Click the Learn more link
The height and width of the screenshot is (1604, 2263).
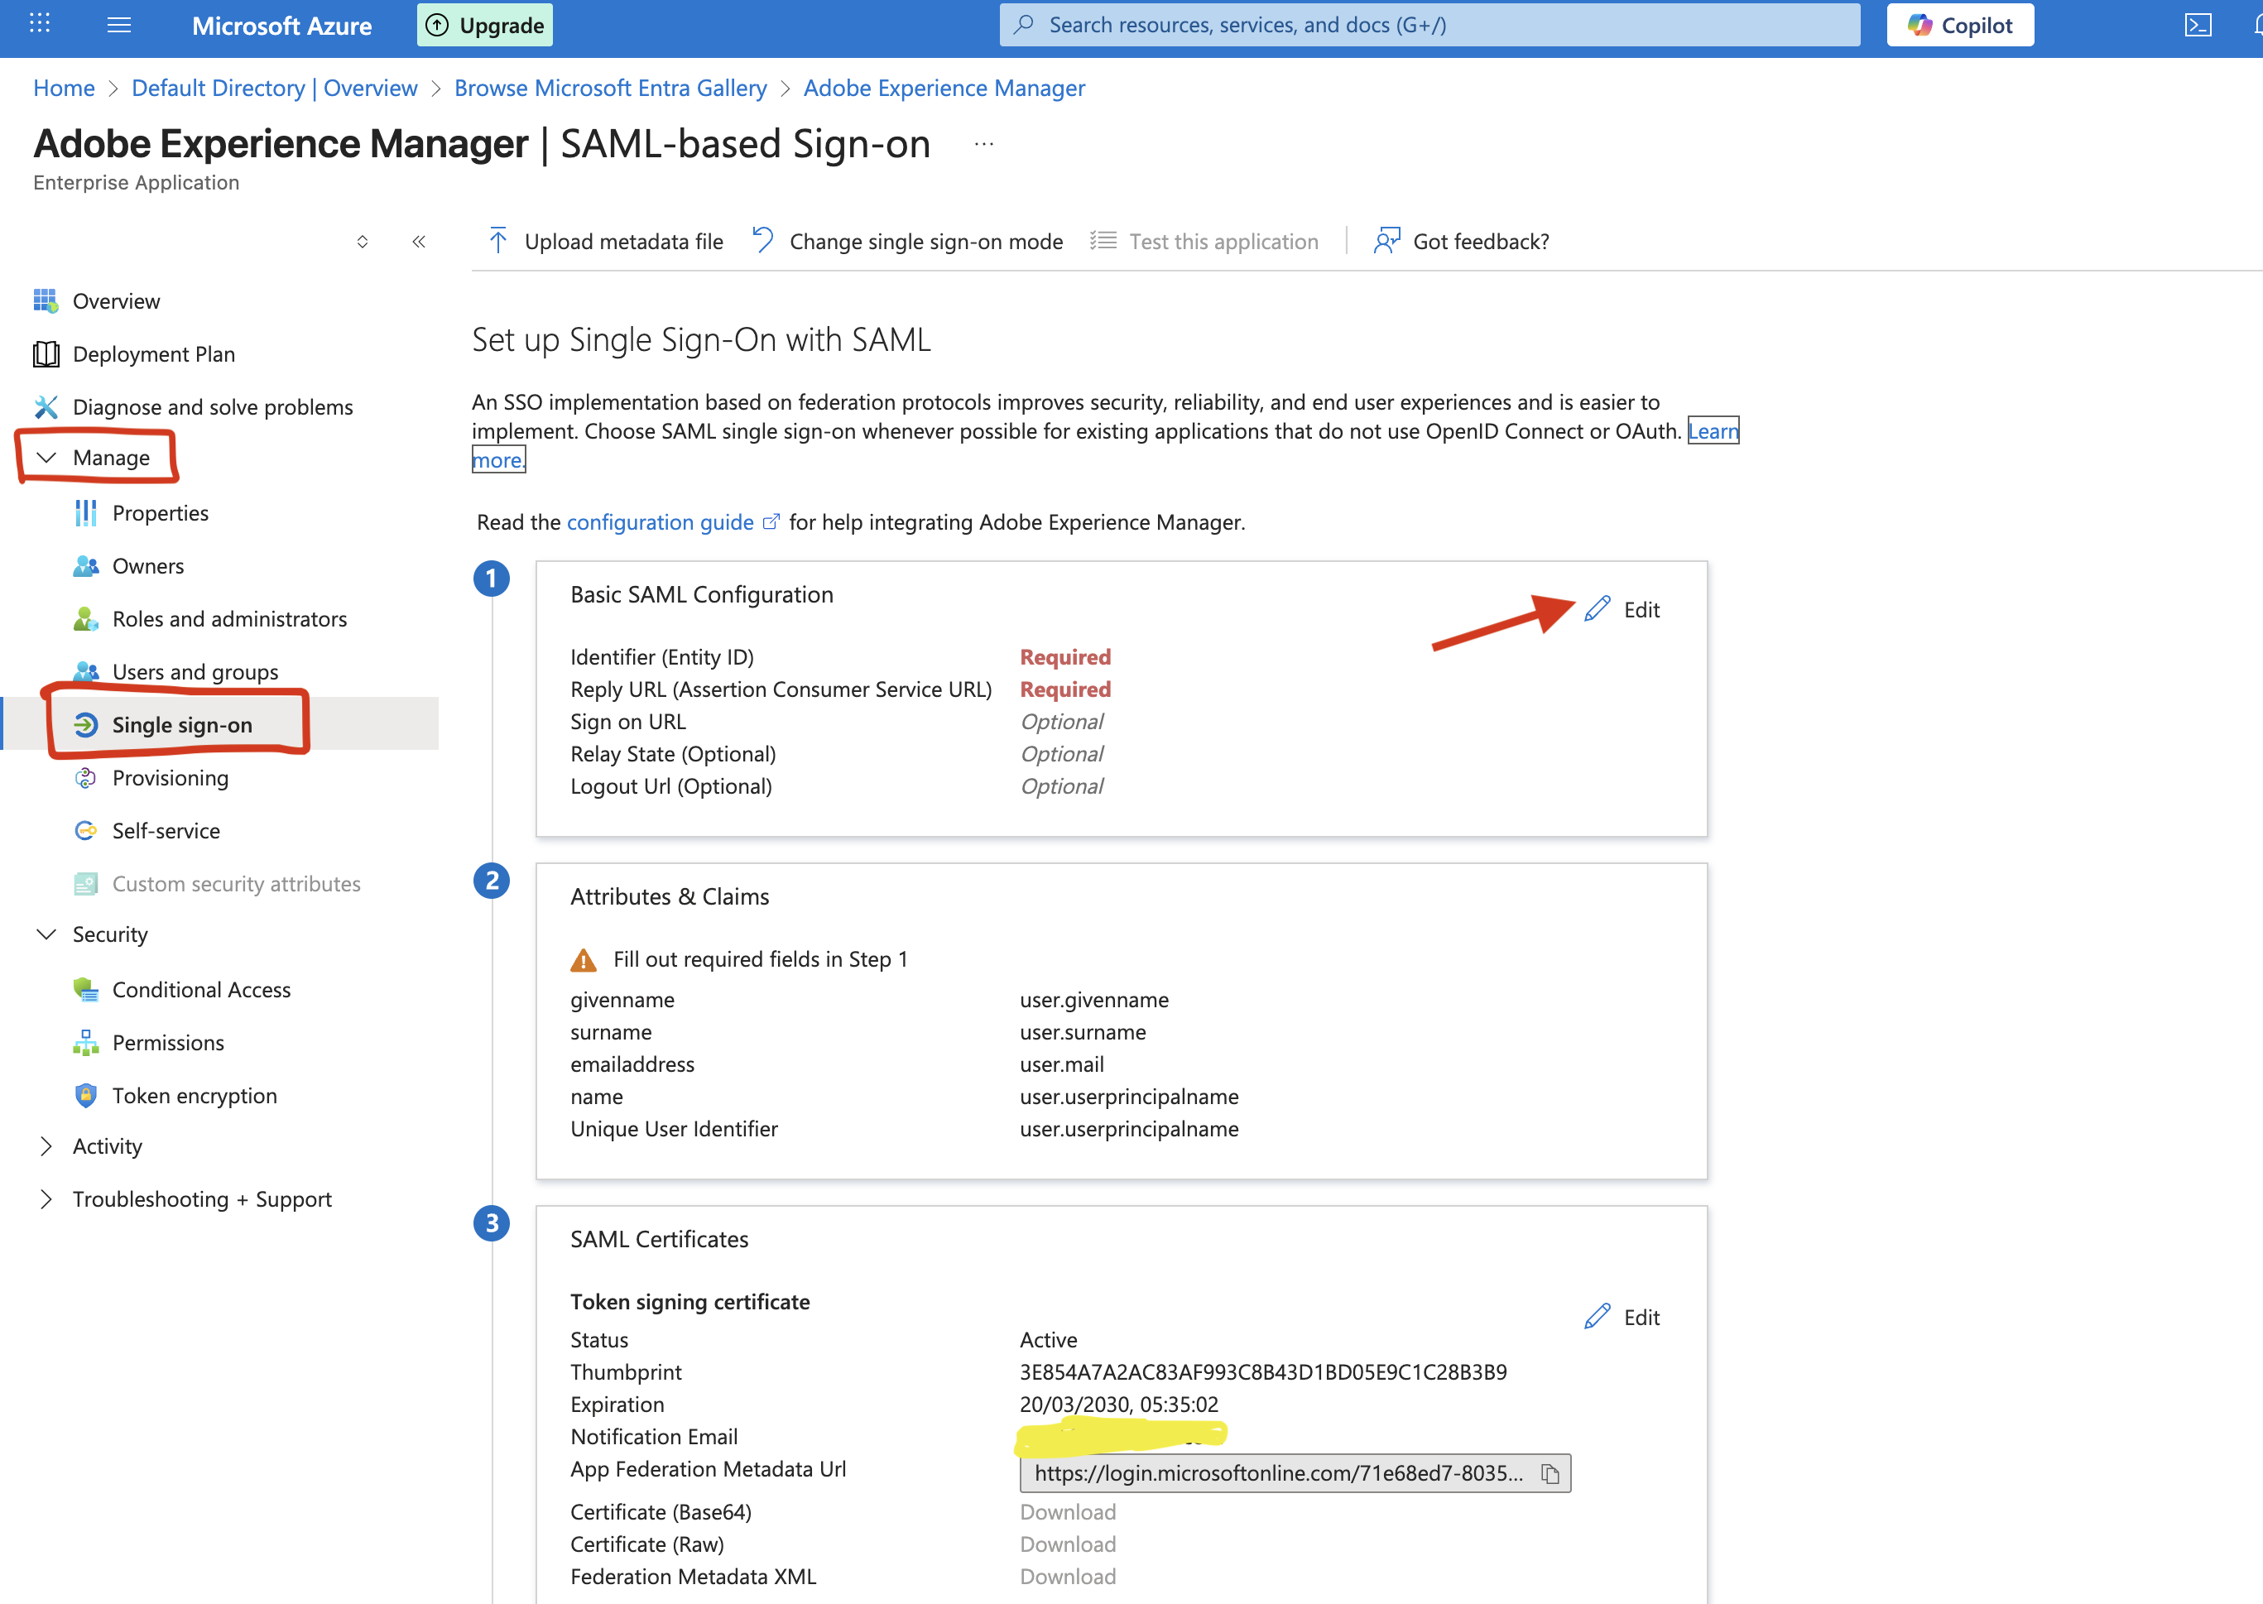coord(1713,431)
